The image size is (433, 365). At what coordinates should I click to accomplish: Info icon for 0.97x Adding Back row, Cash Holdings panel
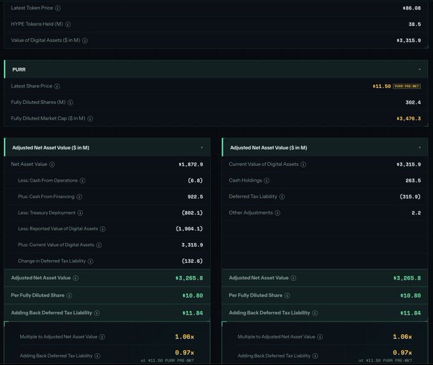[315, 356]
